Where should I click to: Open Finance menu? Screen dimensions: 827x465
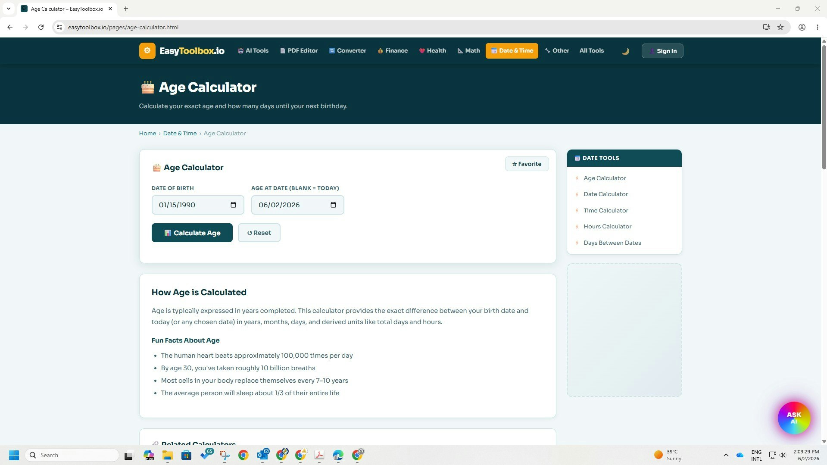392,50
